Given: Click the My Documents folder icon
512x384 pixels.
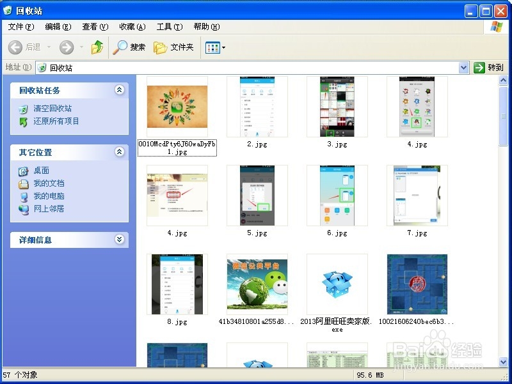Looking at the screenshot, I should coord(23,184).
